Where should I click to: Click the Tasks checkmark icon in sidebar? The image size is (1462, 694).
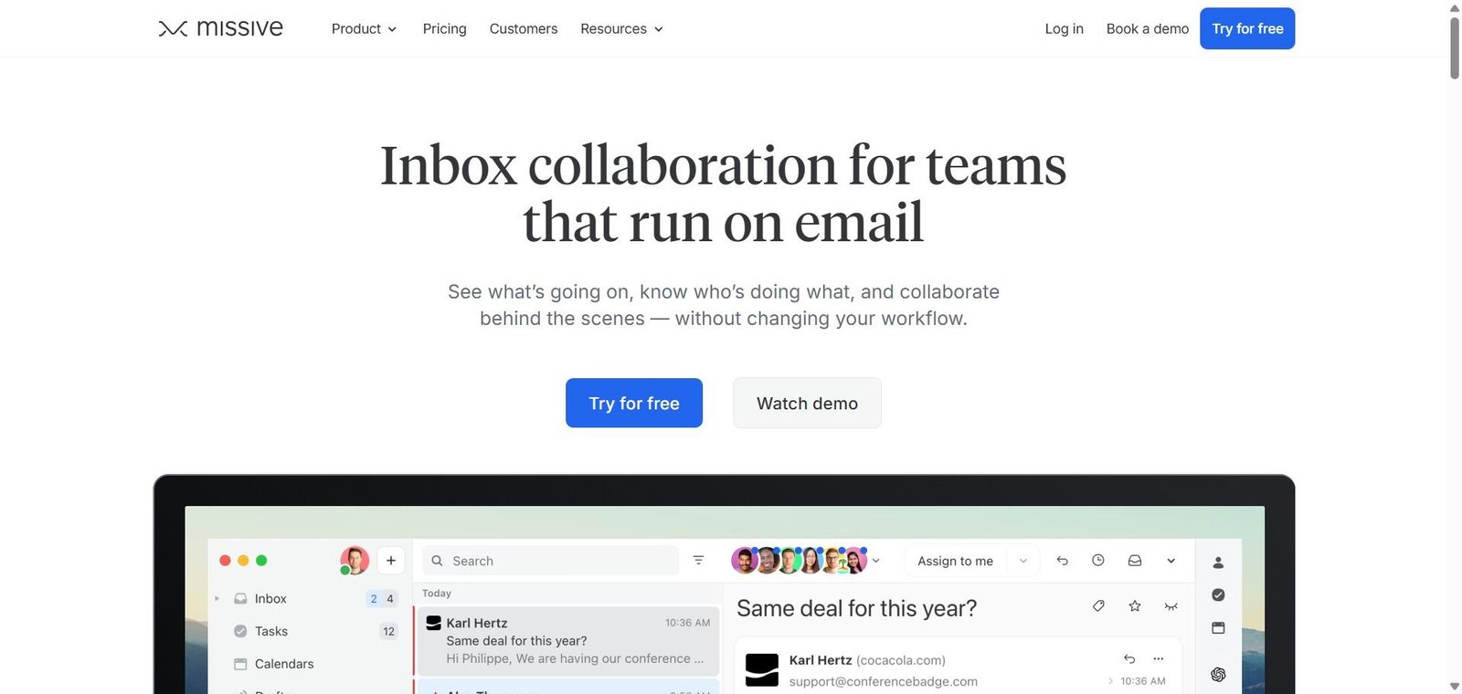pyautogui.click(x=240, y=631)
